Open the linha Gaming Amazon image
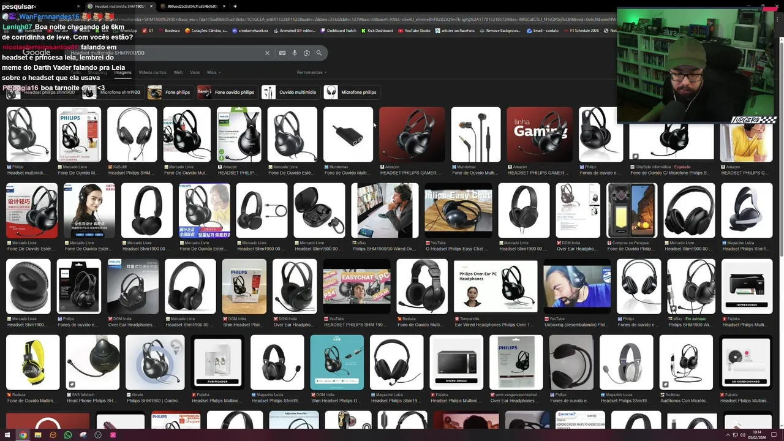Screen dimensions: 784x441 (540, 135)
